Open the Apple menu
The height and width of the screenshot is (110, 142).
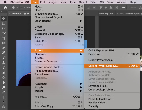(x=5, y=2)
